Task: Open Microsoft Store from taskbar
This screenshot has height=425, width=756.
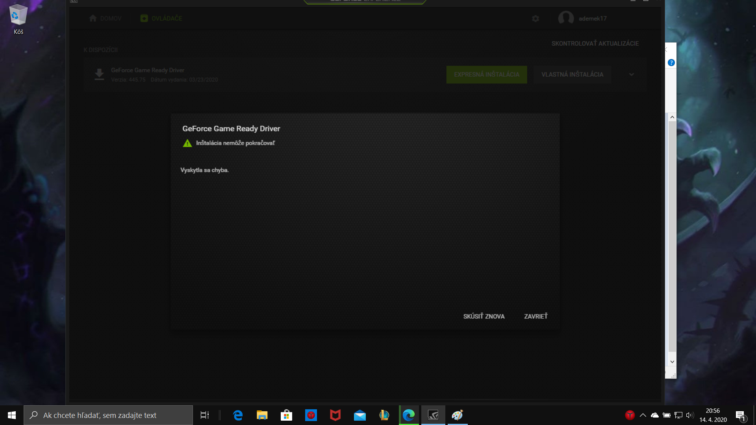Action: coord(286,415)
